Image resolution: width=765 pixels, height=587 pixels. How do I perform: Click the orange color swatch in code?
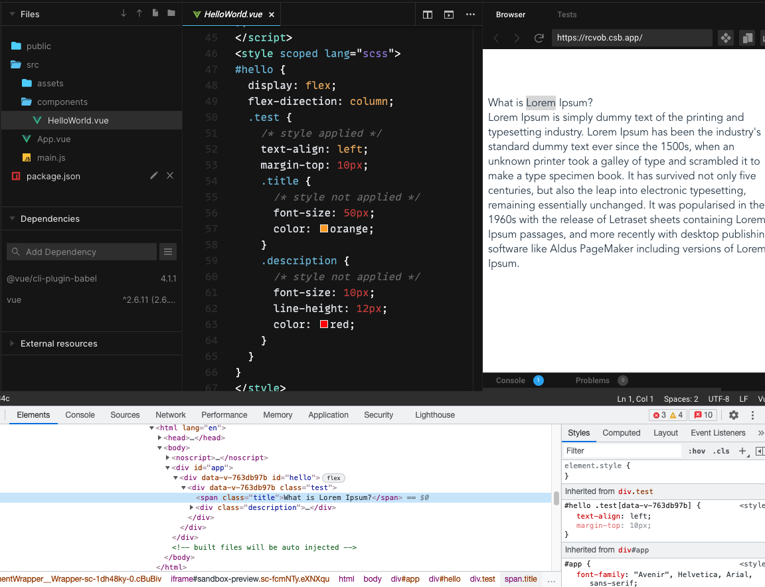324,228
